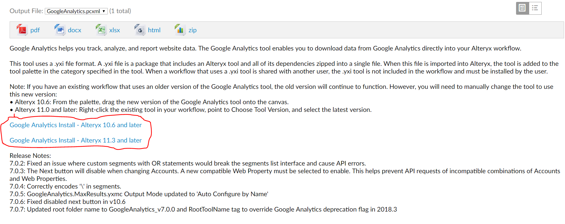Click the "Output File:" label
The height and width of the screenshot is (224, 565).
26,11
